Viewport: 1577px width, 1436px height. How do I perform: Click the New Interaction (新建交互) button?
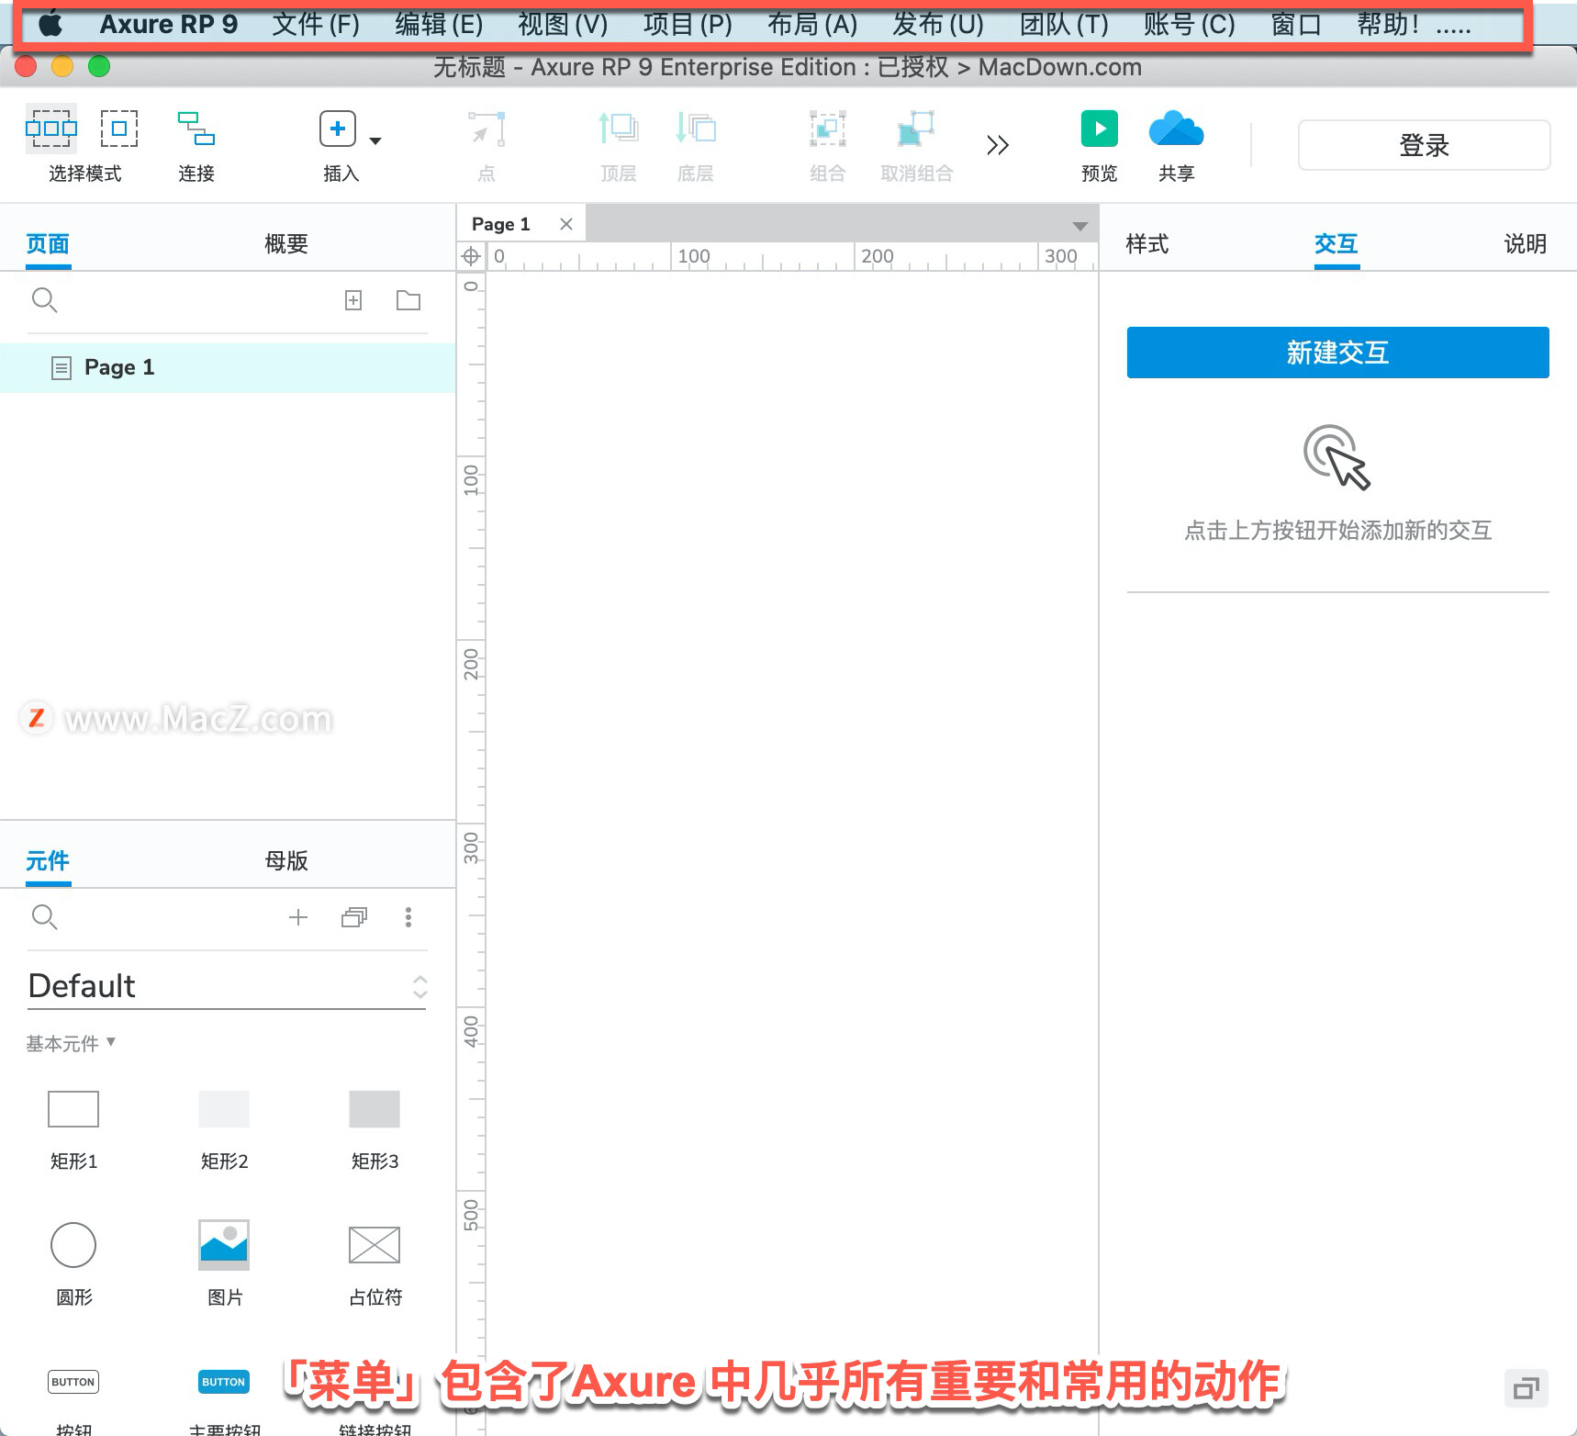click(1337, 353)
